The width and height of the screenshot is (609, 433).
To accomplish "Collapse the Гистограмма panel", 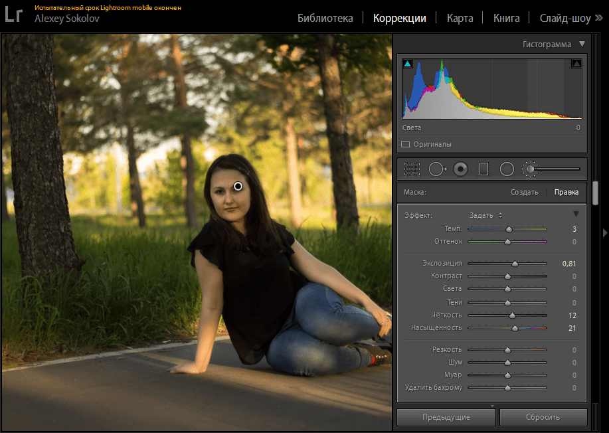I will click(x=582, y=44).
